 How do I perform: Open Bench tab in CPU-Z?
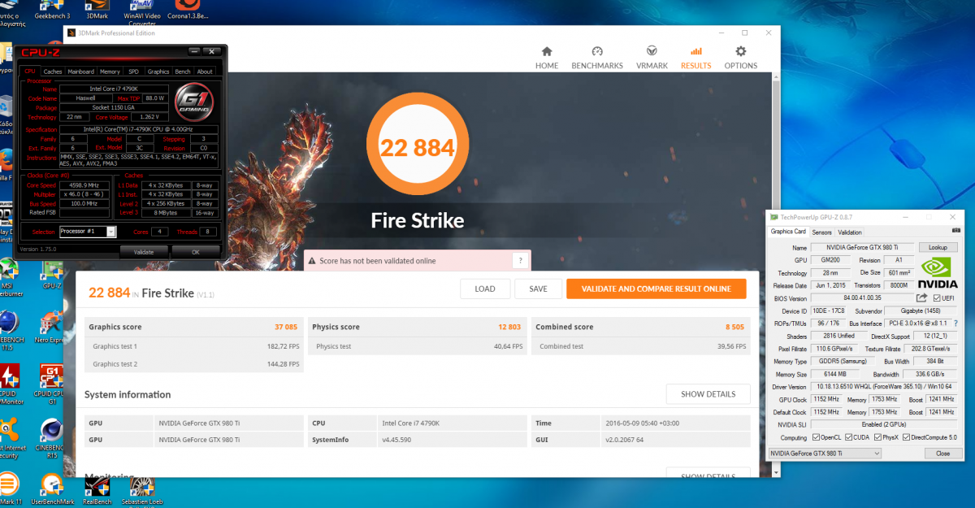(183, 72)
